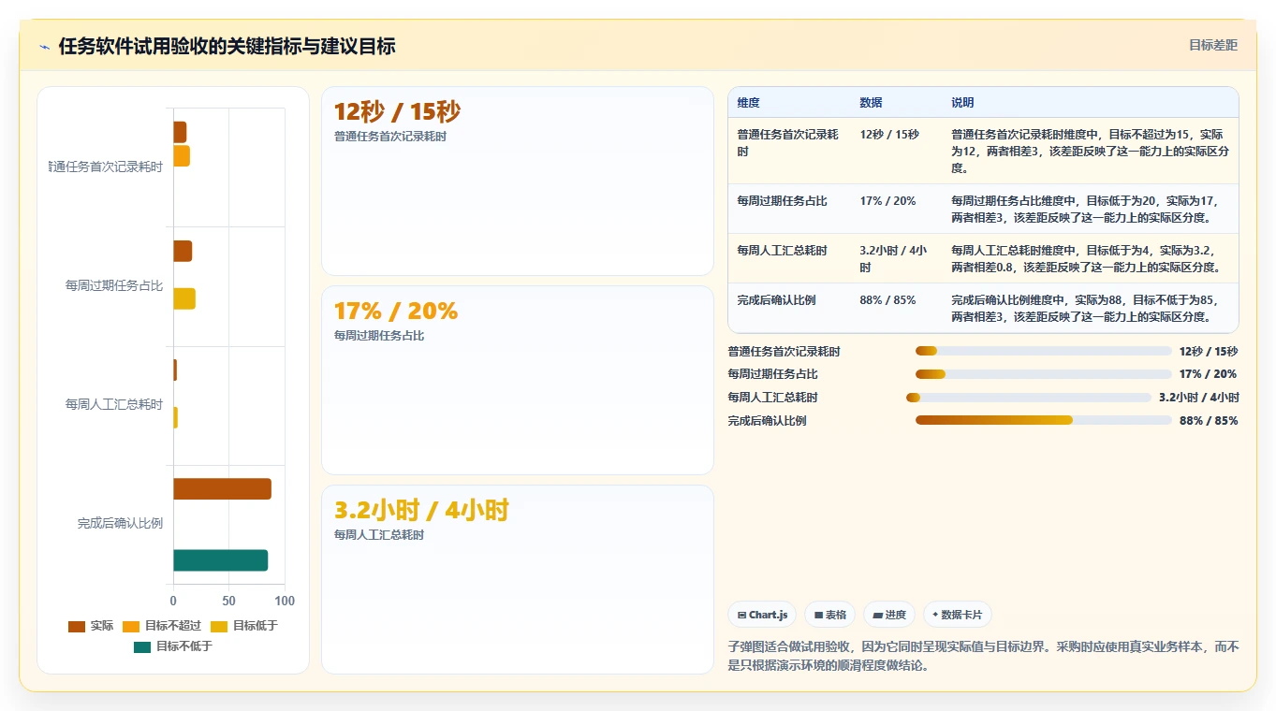
Task: Click table cell 普通任务首次记录耗时 in 维度 column
Action: coord(789,151)
